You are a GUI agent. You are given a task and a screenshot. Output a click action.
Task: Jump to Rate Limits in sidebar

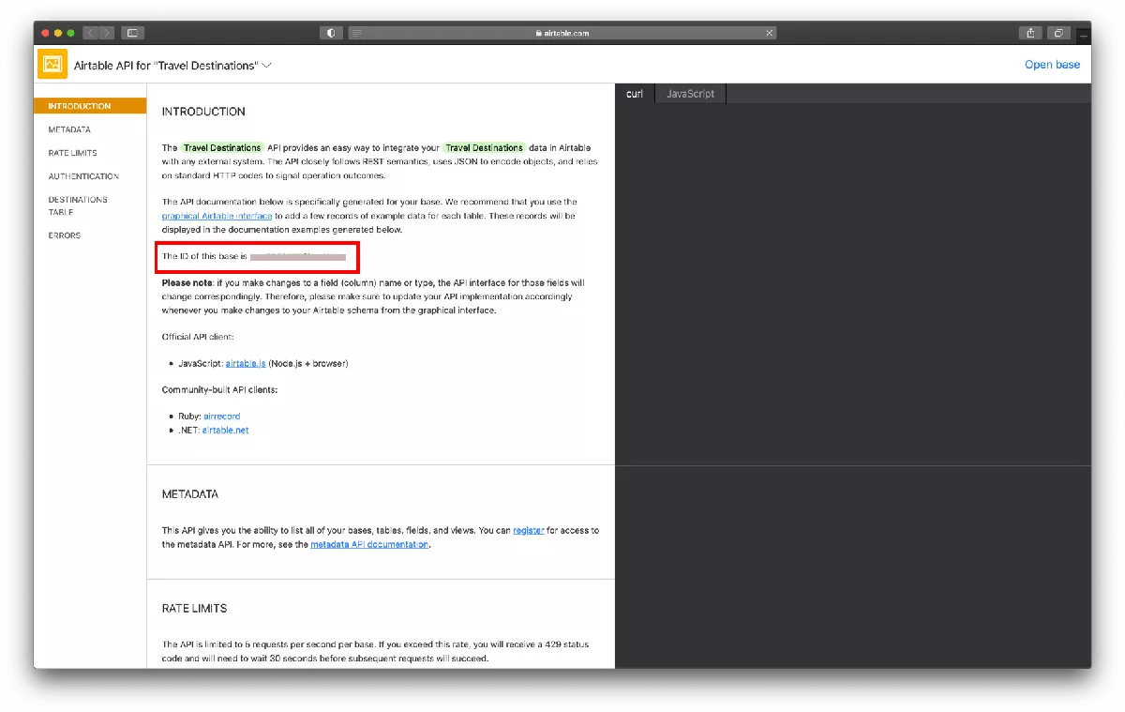coord(72,153)
